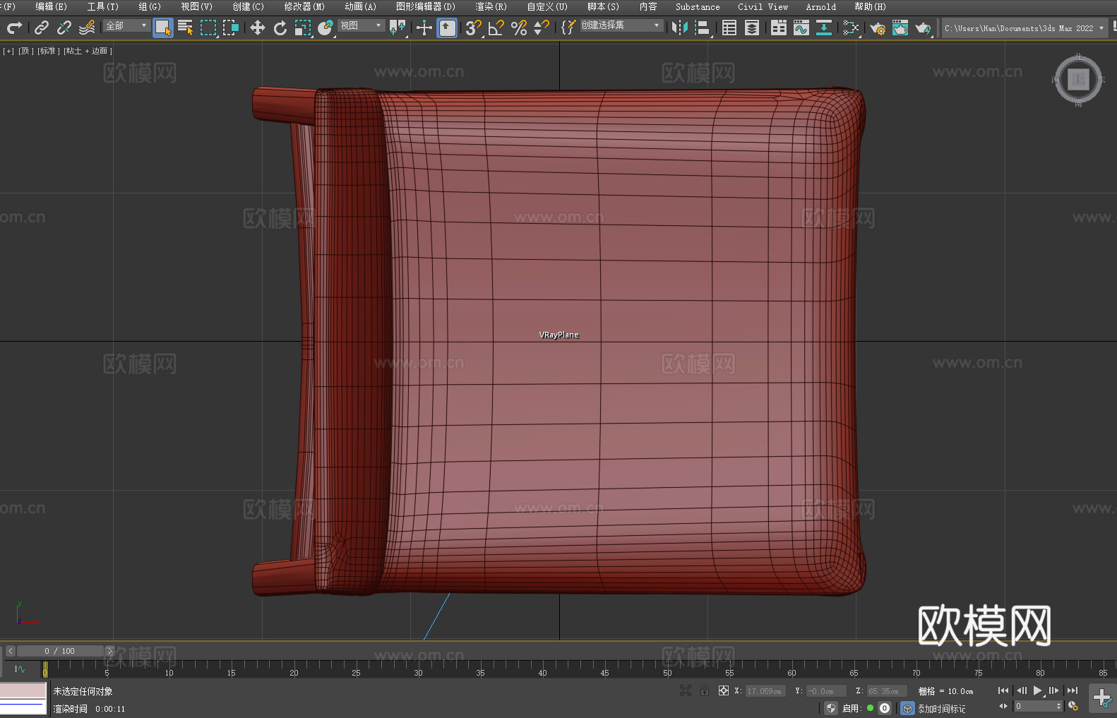1117x718 pixels.
Task: Toggle the Ribbon display icon
Action: (779, 28)
